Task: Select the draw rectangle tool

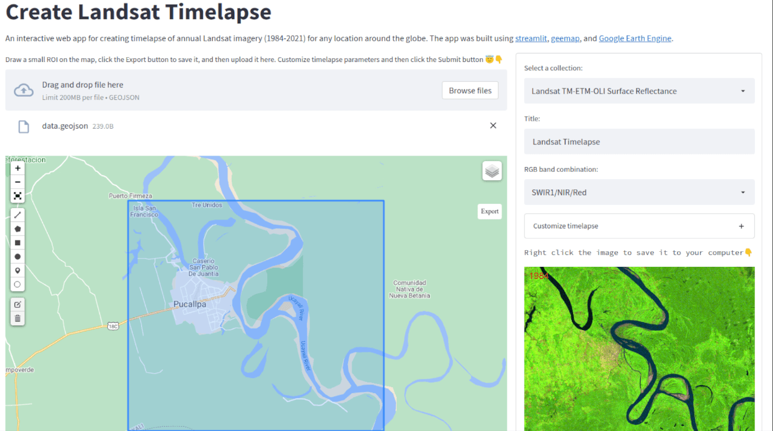Action: [17, 242]
